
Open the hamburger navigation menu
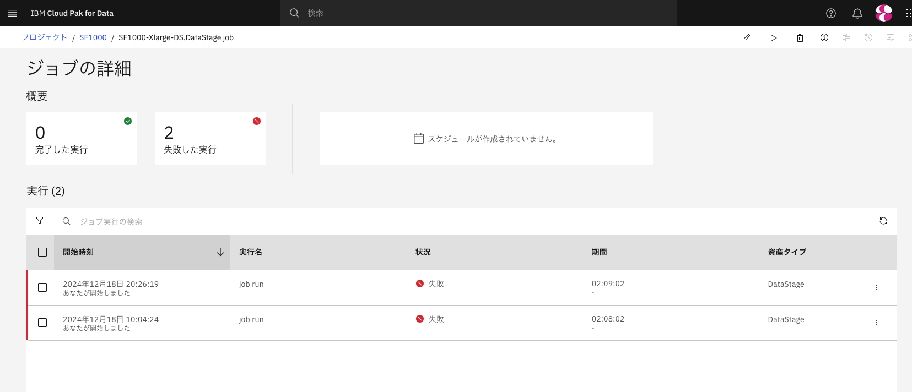pyautogui.click(x=13, y=13)
